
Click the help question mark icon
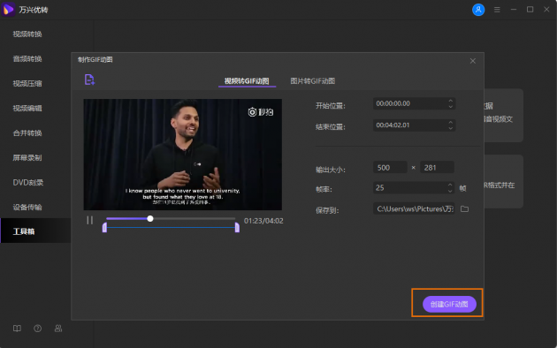[38, 329]
